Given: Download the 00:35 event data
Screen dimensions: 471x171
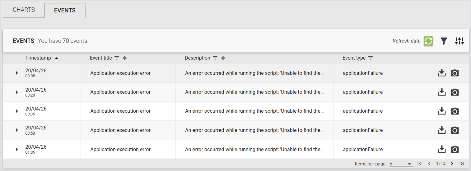Looking at the screenshot, I should click(442, 111).
